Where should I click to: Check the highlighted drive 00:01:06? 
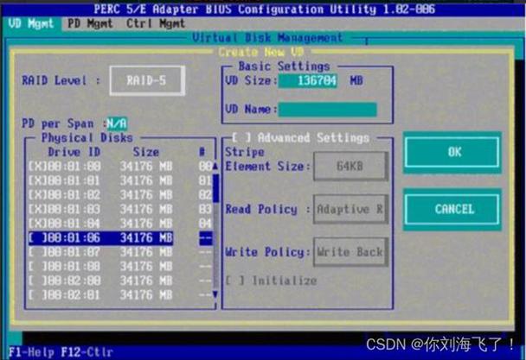tap(34, 237)
